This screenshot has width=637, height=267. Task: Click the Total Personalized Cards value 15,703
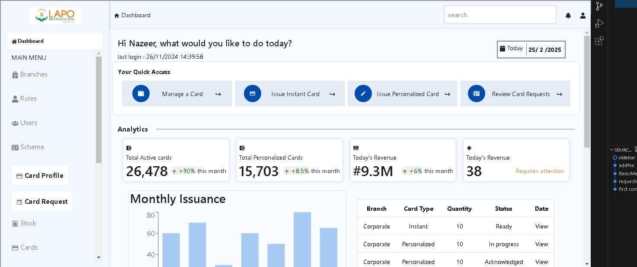click(x=259, y=171)
